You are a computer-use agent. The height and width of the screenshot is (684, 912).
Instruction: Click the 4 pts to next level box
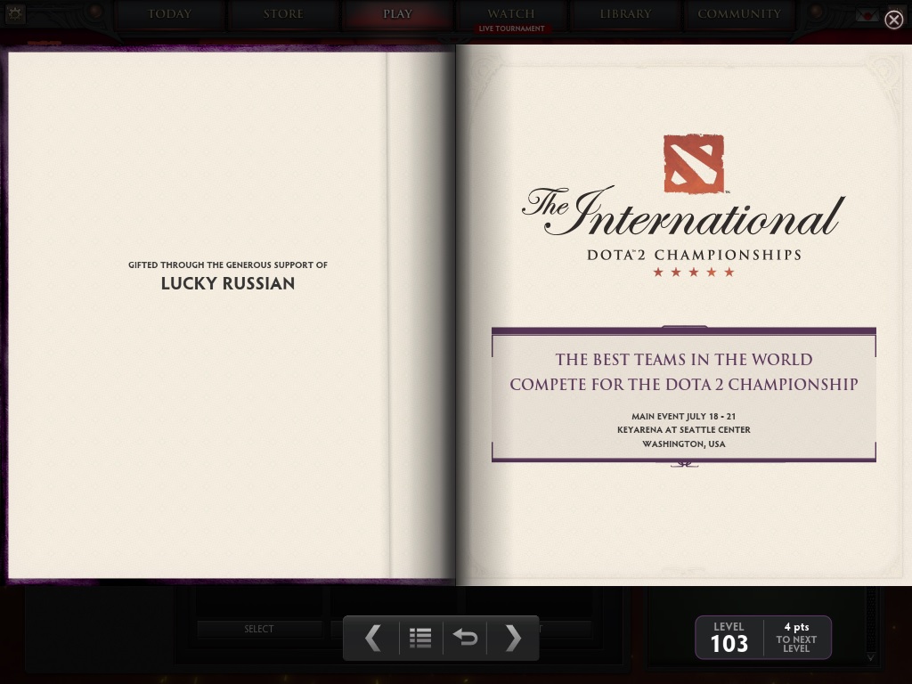[x=796, y=638]
